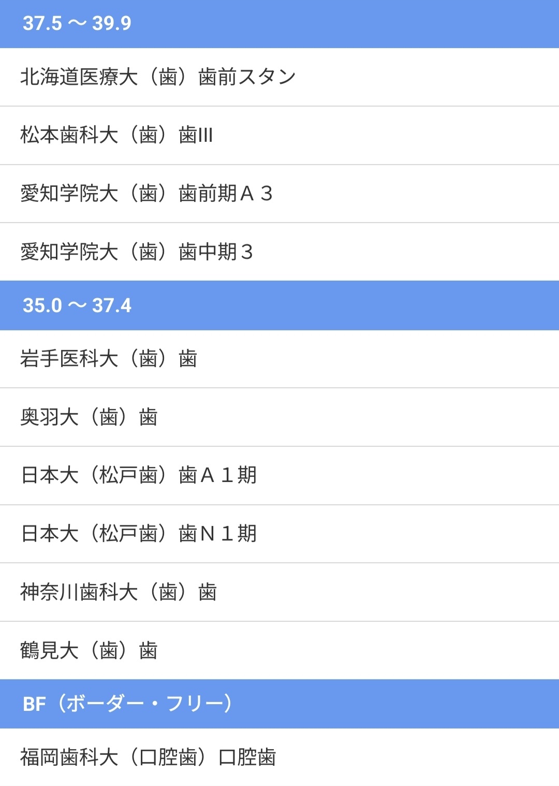The height and width of the screenshot is (786, 559).
Task: Open 福岡歯科大（口腔歯）口腔歯 entry
Action: point(148,757)
